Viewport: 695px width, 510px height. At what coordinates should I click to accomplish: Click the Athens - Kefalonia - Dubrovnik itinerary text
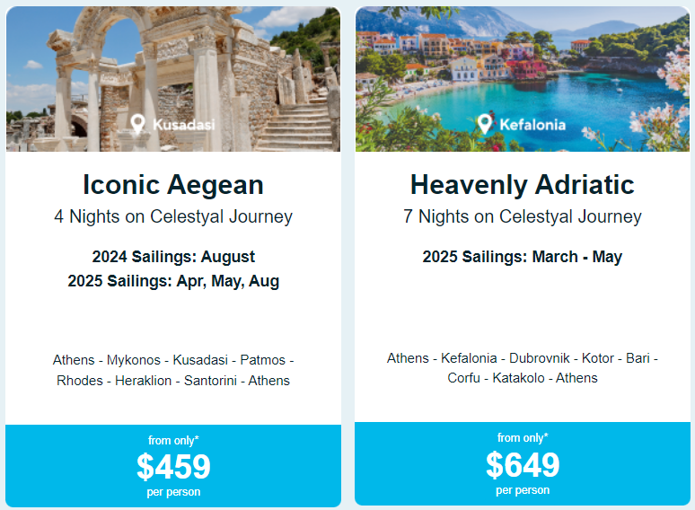pos(522,368)
